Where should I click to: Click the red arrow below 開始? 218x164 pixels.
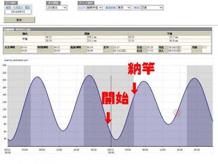click(108, 118)
